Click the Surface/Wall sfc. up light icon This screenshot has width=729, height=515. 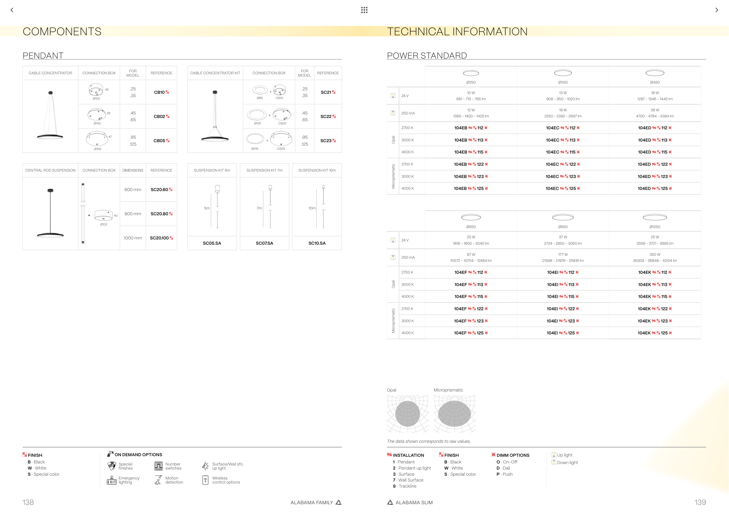tap(205, 466)
